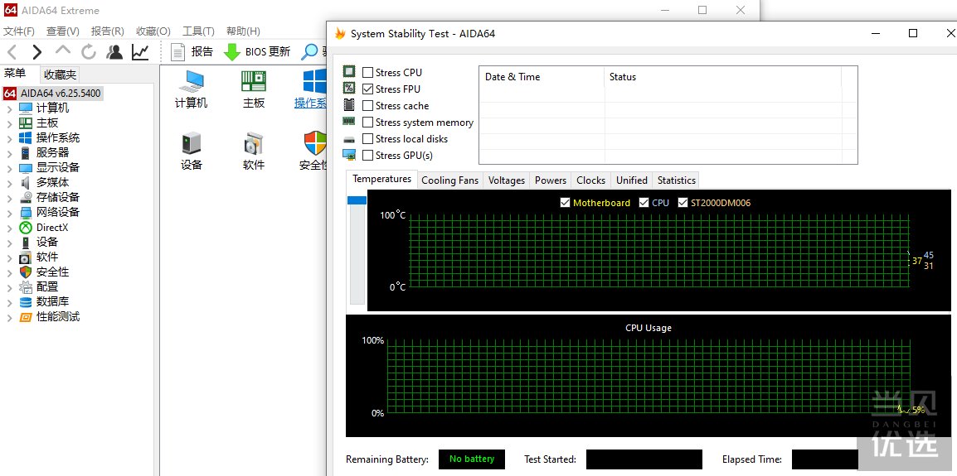Click the Stress CPU chip icon
Viewport: 957px width, 476px height.
pos(349,72)
